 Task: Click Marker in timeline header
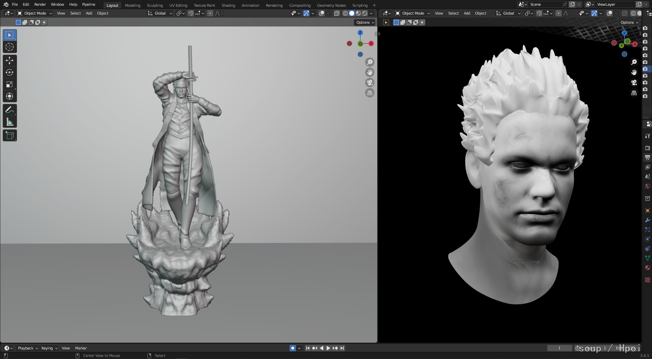click(81, 348)
